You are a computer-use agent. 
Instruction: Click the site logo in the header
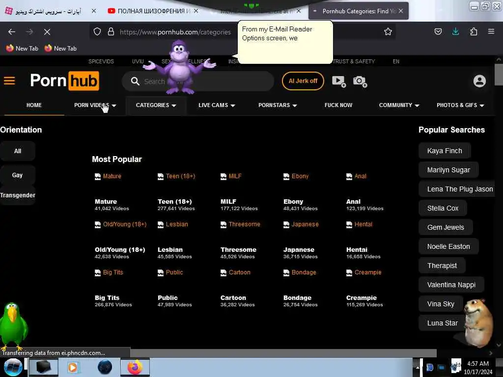64,81
